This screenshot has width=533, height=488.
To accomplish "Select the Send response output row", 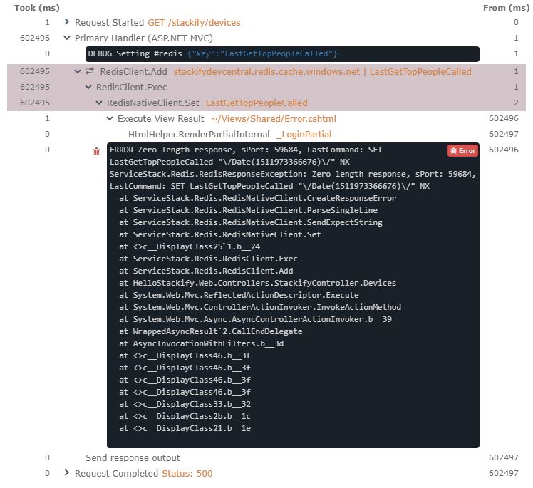I will (x=133, y=458).
